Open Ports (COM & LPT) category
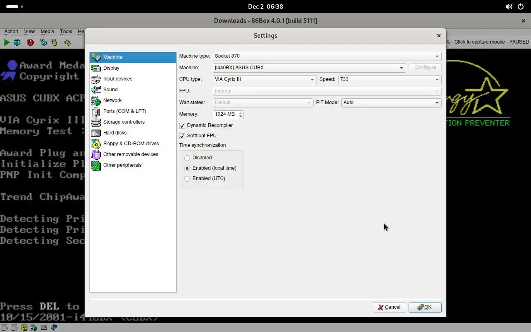The height and width of the screenshot is (332, 531). click(133, 111)
